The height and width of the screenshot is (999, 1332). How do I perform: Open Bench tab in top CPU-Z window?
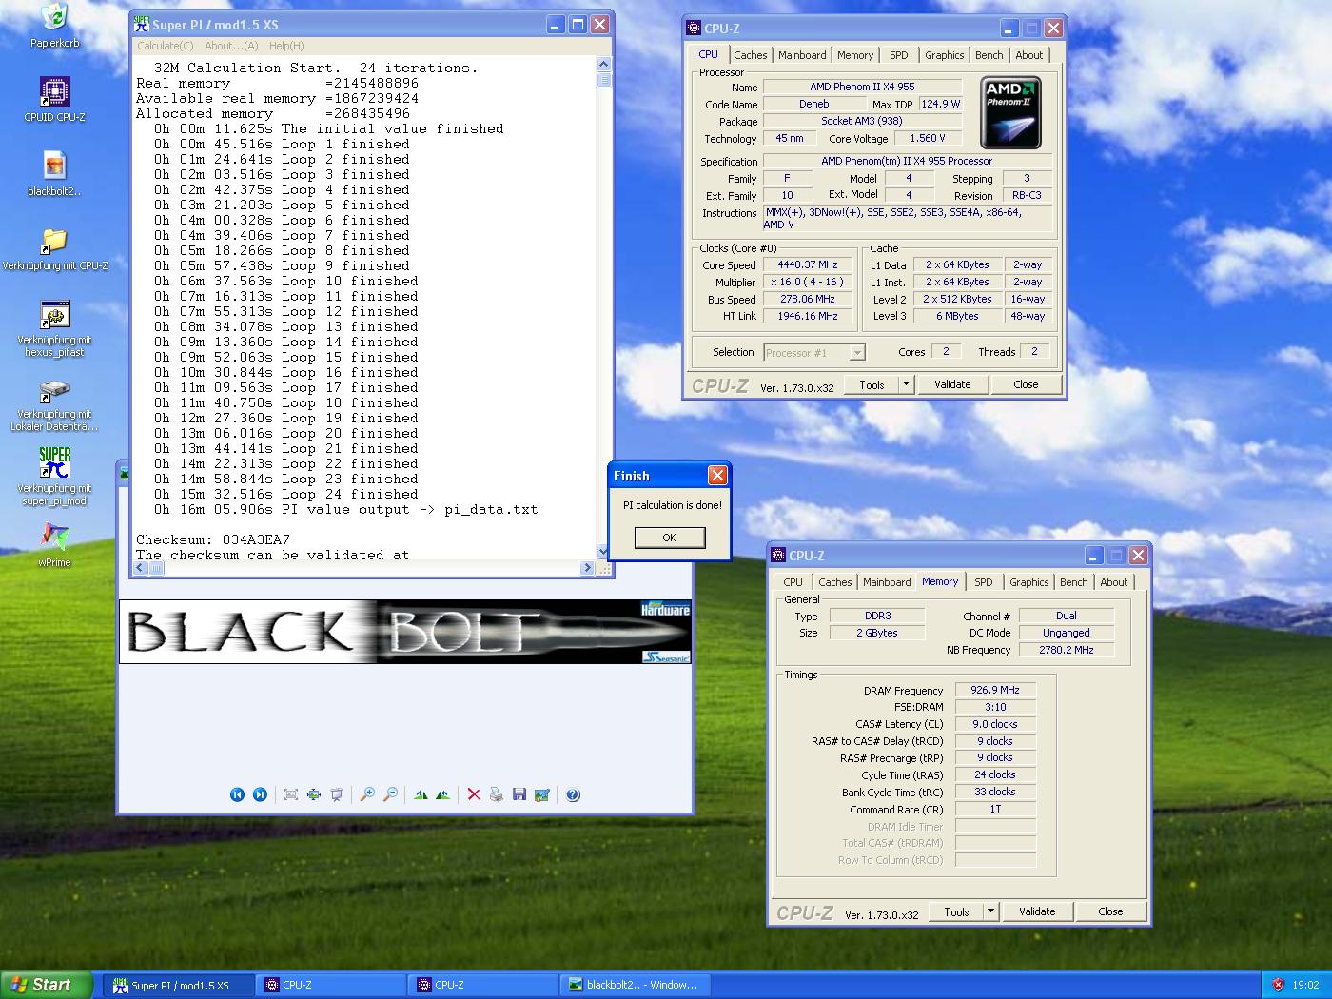click(x=989, y=55)
